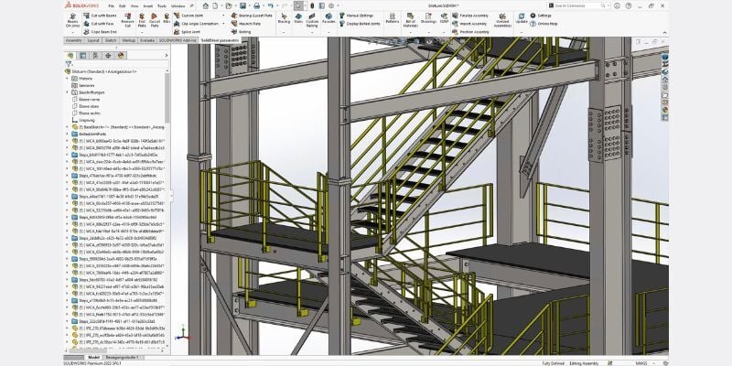Select the Sensoren tree item
The width and height of the screenshot is (732, 366).
pos(83,85)
